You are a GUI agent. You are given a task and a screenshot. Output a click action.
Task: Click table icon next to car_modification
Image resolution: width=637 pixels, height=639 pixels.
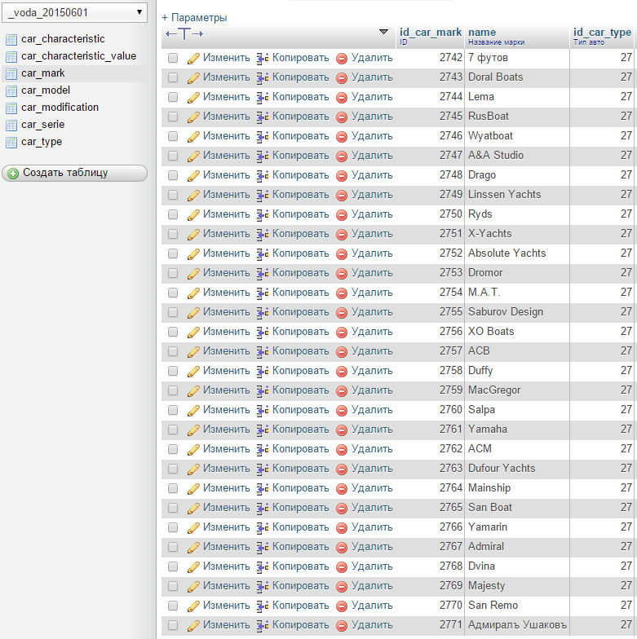click(11, 108)
